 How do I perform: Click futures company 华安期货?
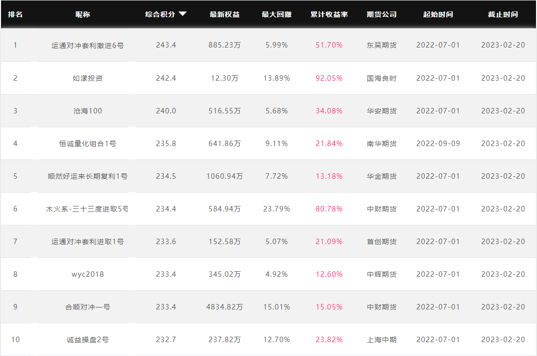point(381,111)
